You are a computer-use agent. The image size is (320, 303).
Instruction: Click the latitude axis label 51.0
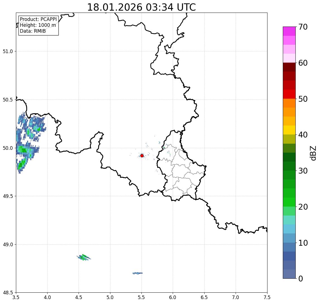pyautogui.click(x=8, y=51)
